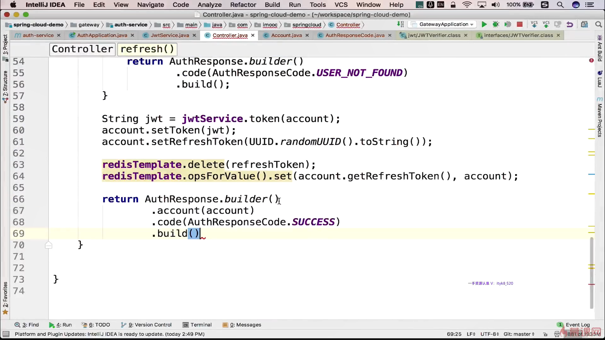
Task: Stop the running process with red square
Action: [x=520, y=25]
